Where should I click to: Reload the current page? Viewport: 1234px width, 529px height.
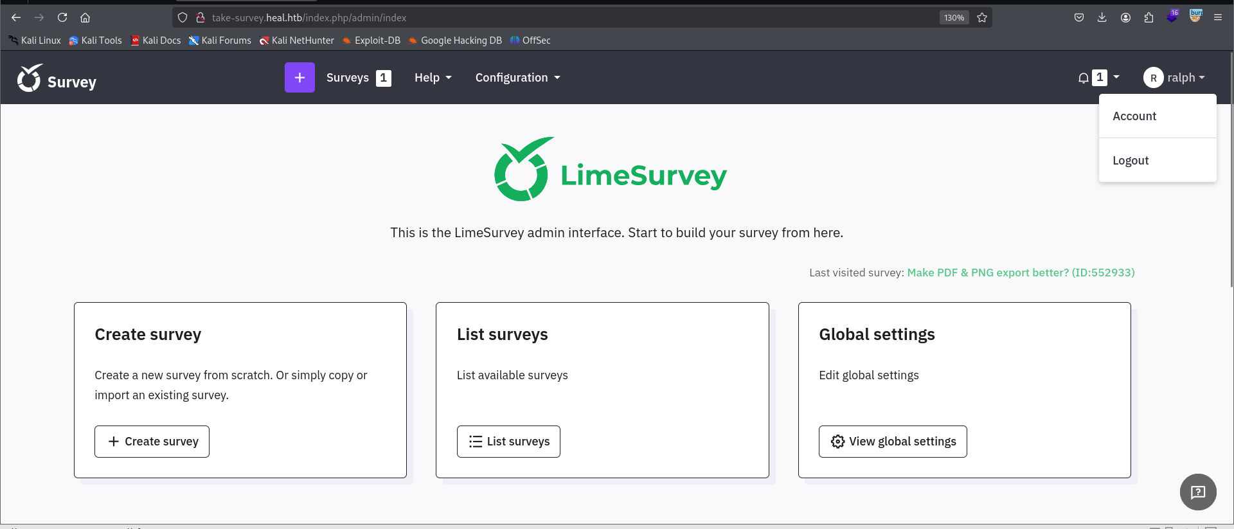[62, 17]
